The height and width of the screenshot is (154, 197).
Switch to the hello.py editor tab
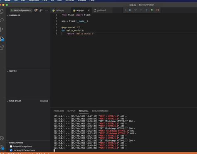[59, 10]
